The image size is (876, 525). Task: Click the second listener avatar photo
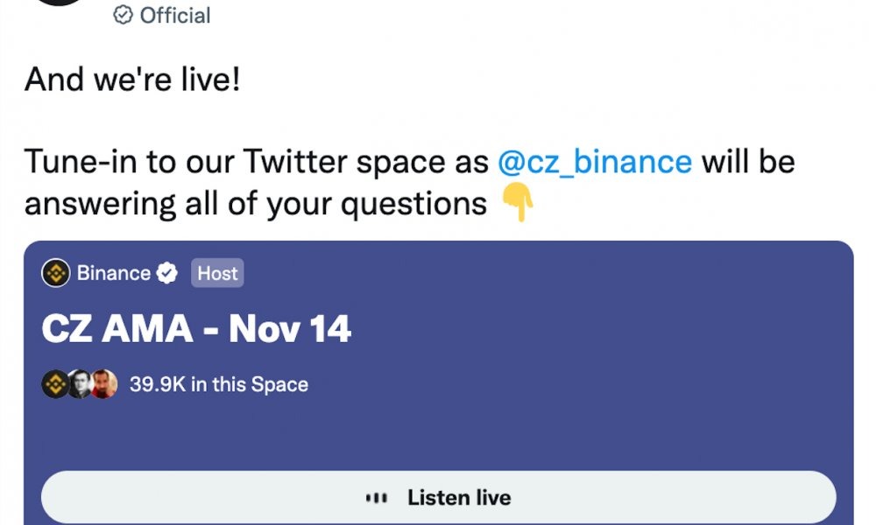coord(80,384)
